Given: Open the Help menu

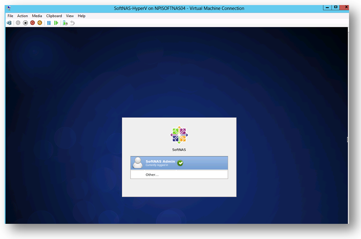Looking at the screenshot, I should (x=82, y=16).
